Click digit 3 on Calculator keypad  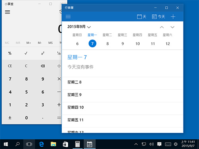click(x=43, y=105)
